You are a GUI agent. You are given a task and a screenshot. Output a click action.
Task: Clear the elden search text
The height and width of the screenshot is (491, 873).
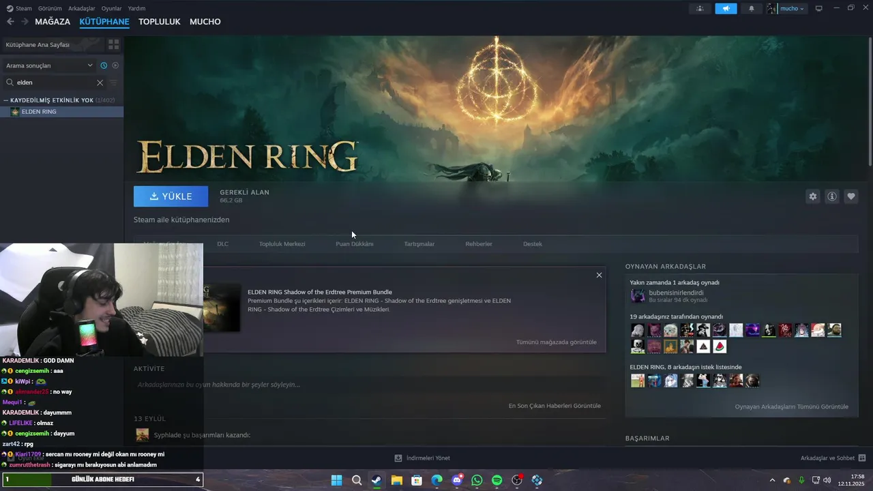(x=100, y=83)
